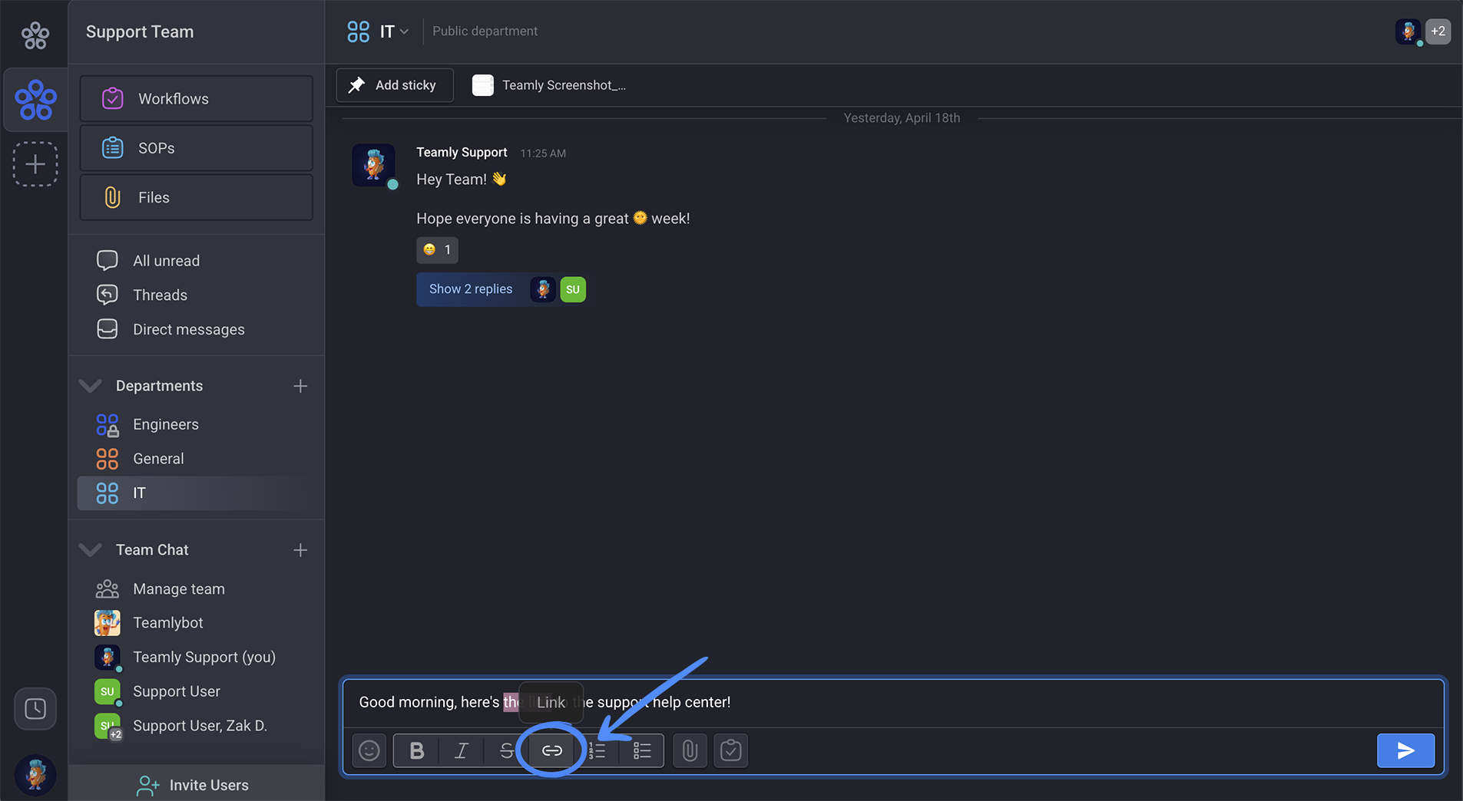Click Add sticky
The image size is (1463, 801).
[395, 85]
